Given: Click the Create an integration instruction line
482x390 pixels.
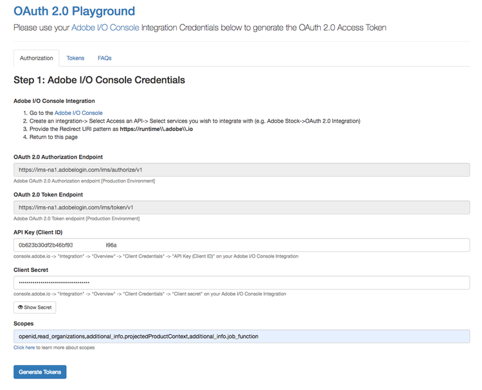Looking at the screenshot, I should pos(195,121).
